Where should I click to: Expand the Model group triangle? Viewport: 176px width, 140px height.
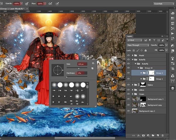pos(133,55)
